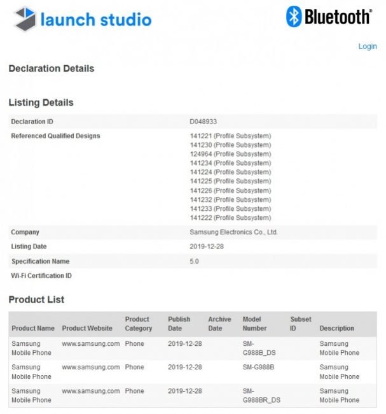Click the Bluetooth wordmark text
Viewport: 386px width, 414px height.
tap(338, 17)
